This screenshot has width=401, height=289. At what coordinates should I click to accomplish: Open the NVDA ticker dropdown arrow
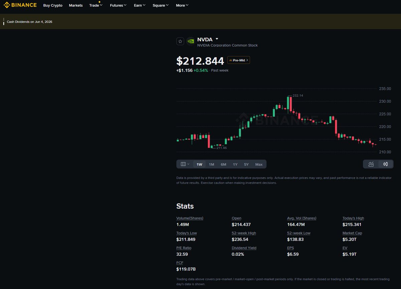[x=217, y=39]
